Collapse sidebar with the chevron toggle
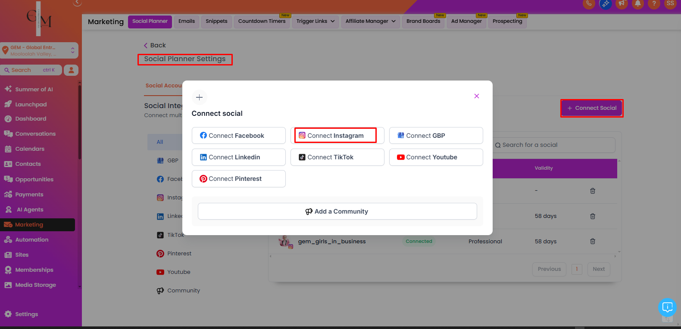681x329 pixels. 77,3
